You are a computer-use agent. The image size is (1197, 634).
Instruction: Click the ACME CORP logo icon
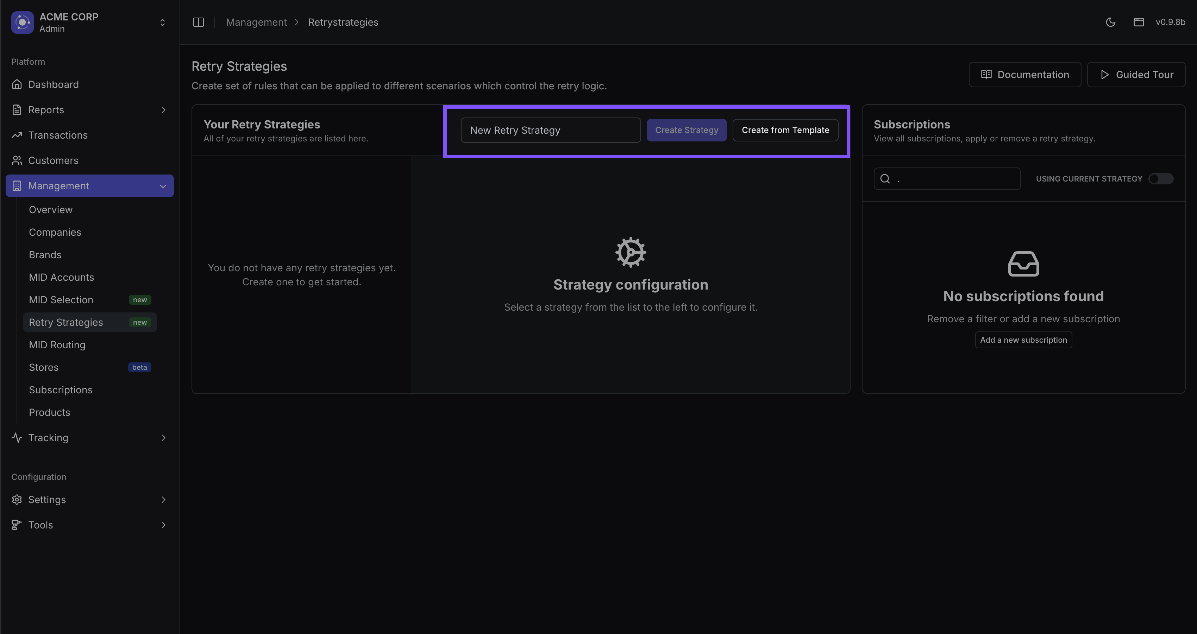(x=22, y=22)
